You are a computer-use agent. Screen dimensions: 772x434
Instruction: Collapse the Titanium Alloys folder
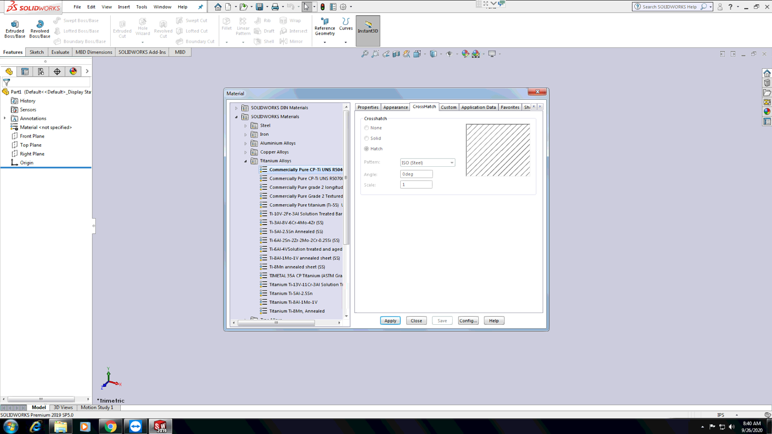[x=246, y=161]
